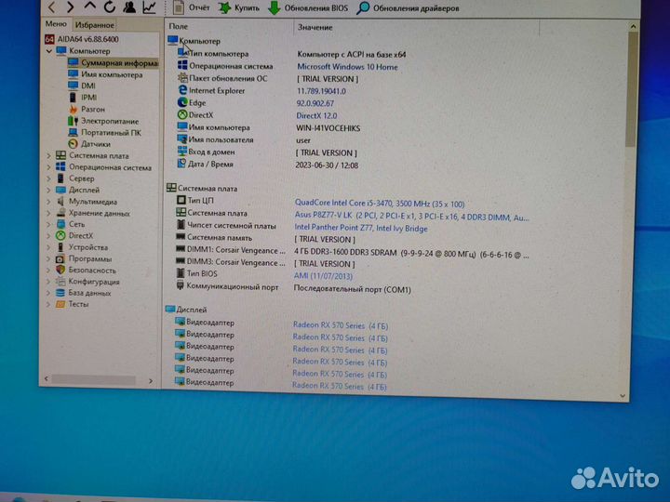Collapse the Компьютер tree node
Image resolution: width=670 pixels, height=502 pixels.
[49, 51]
